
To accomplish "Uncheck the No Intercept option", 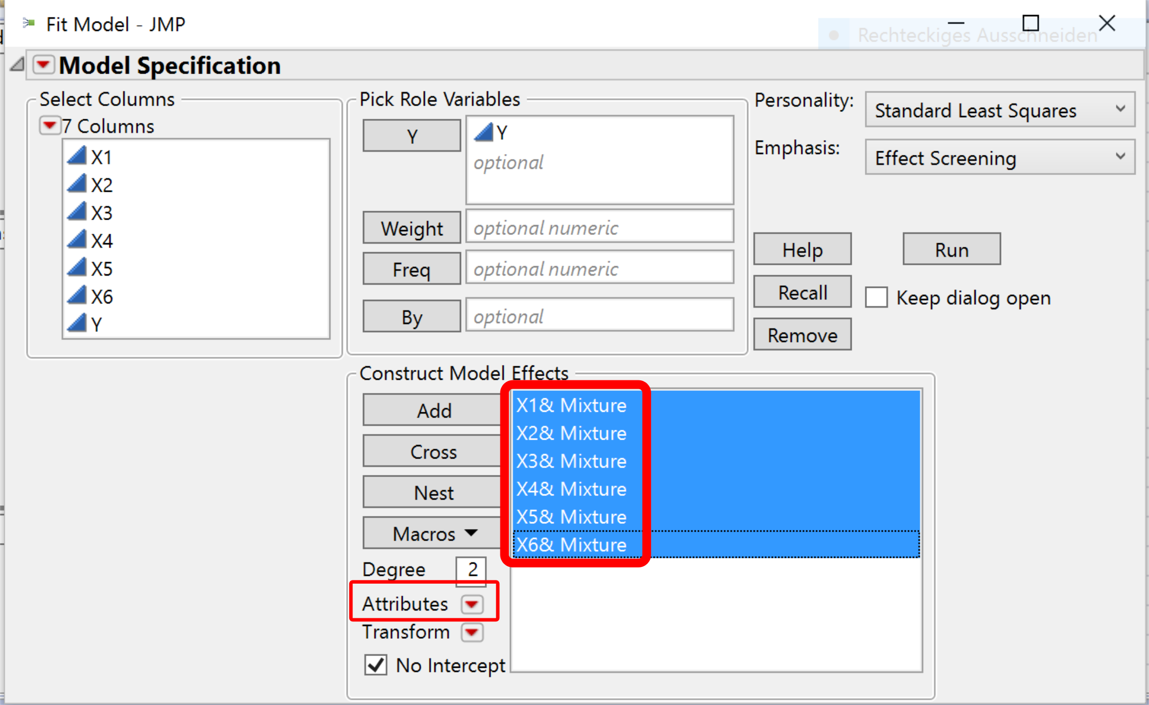I will tap(375, 665).
